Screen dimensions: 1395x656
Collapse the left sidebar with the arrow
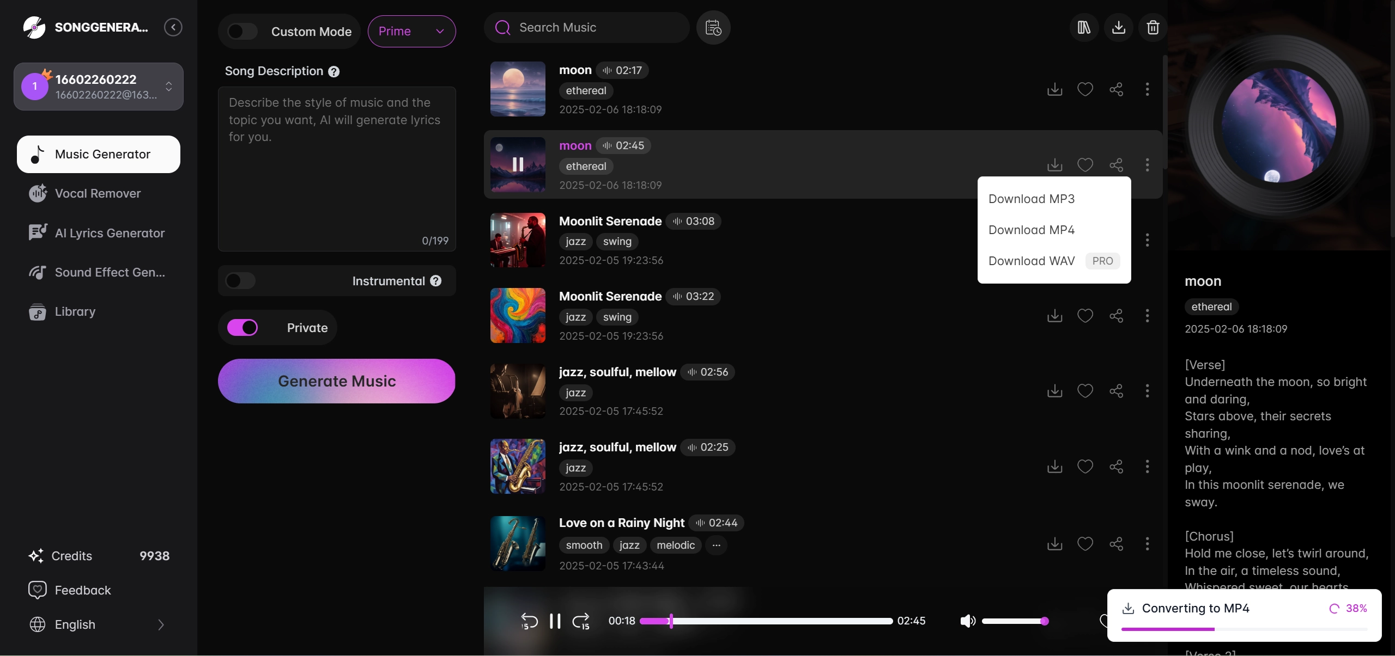(173, 27)
